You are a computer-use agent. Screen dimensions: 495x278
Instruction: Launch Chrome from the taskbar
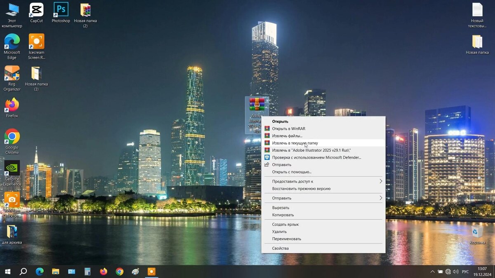point(119,271)
